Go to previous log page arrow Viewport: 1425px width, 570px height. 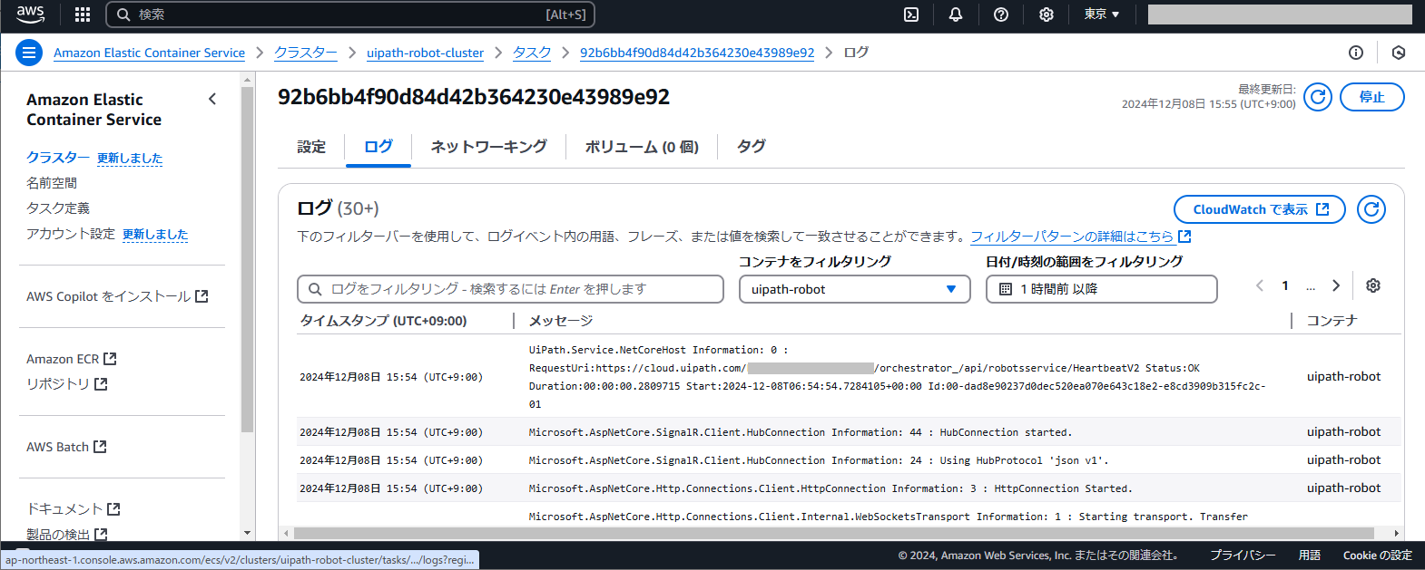[x=1260, y=285]
